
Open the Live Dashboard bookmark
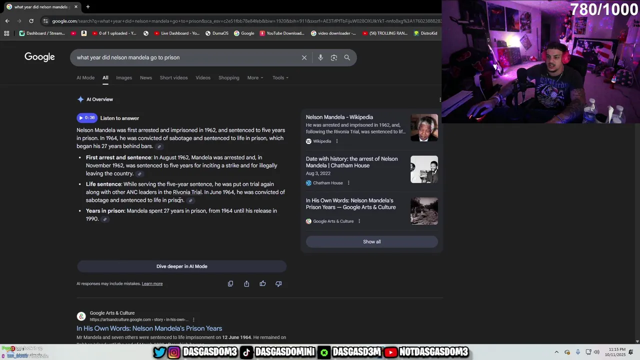tap(176, 33)
